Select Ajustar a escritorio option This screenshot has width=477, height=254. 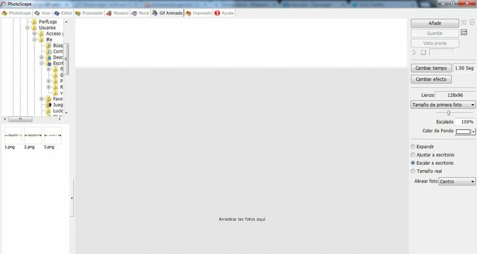pos(413,155)
